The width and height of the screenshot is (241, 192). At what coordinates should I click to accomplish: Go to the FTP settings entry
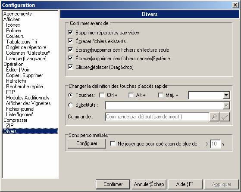pyautogui.click(x=10, y=92)
